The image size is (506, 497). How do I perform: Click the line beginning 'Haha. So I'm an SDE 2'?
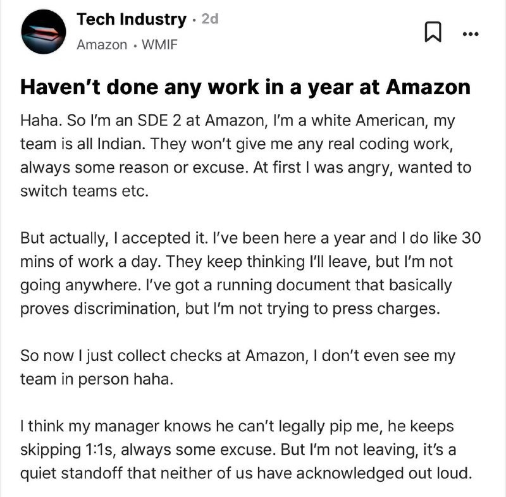pos(238,121)
